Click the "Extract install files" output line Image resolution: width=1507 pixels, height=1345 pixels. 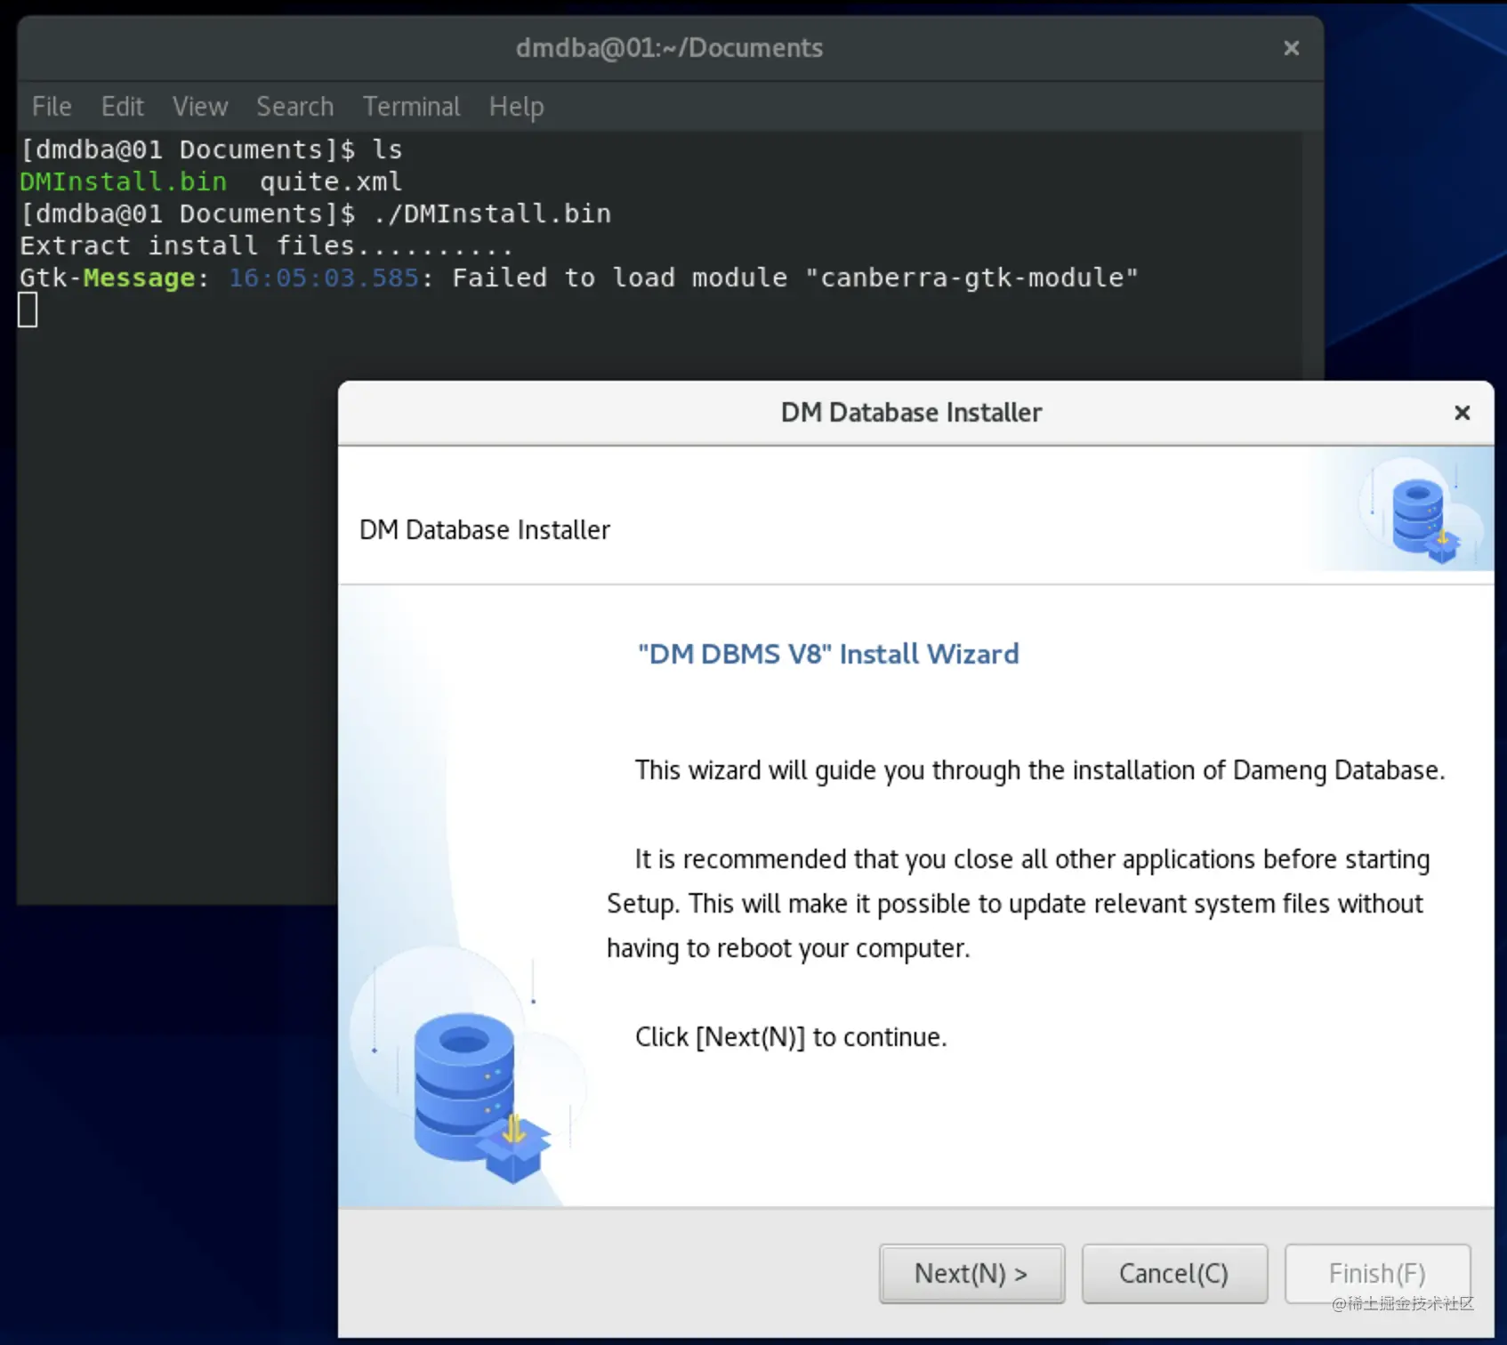point(266,246)
